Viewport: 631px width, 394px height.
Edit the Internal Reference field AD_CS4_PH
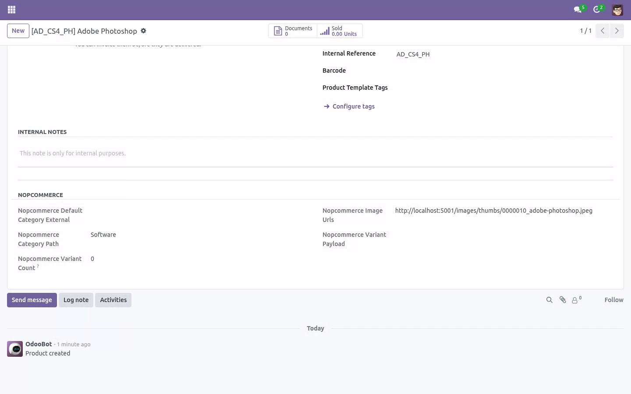coord(504,54)
